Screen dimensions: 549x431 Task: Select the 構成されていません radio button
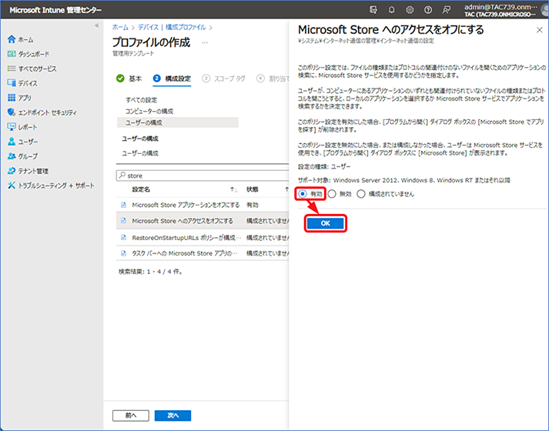pyautogui.click(x=361, y=193)
